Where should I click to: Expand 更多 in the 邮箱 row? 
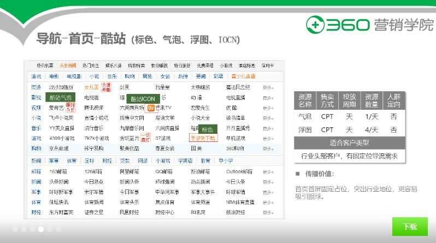(268, 172)
